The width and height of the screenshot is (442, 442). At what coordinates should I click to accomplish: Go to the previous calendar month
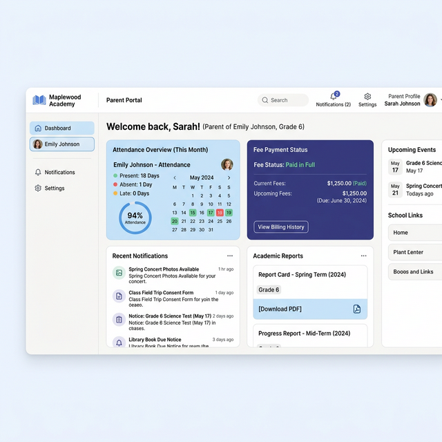[x=175, y=178]
